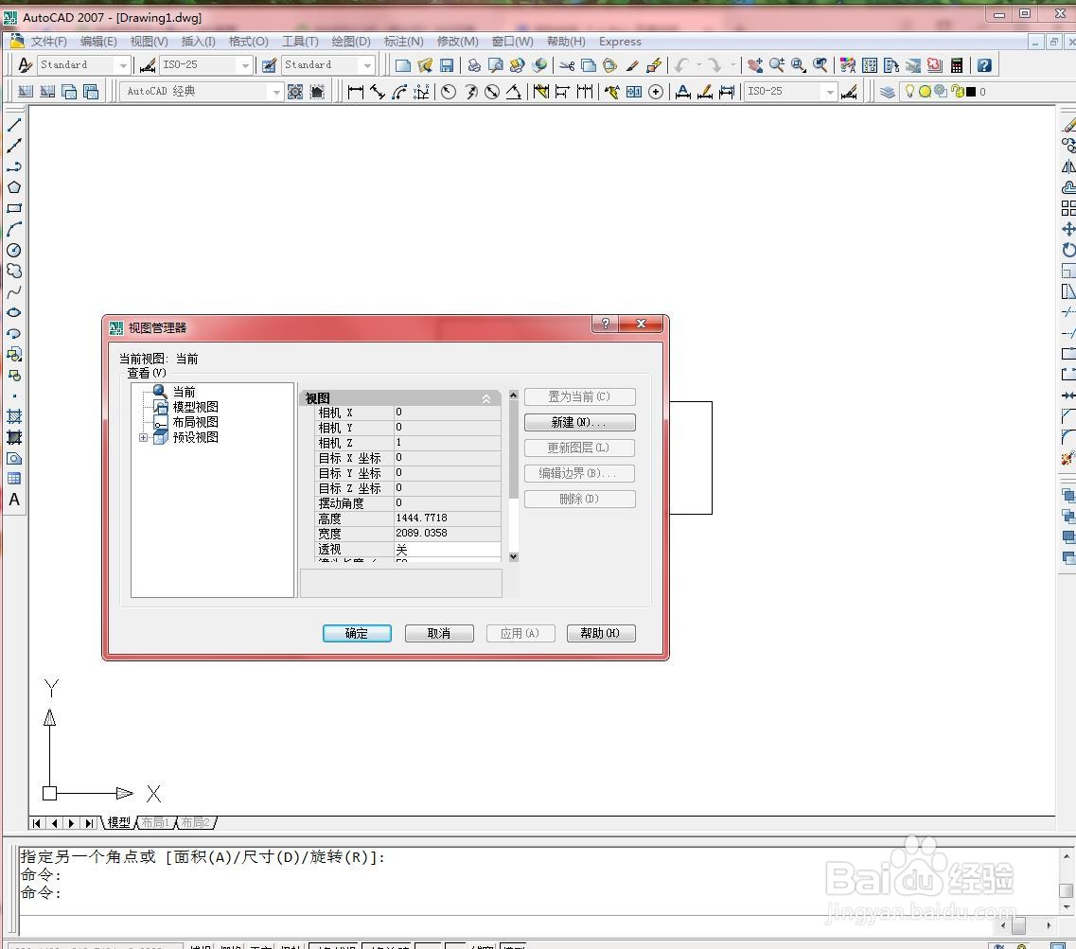Select the Circle draw tool
This screenshot has width=1076, height=949.
14,250
